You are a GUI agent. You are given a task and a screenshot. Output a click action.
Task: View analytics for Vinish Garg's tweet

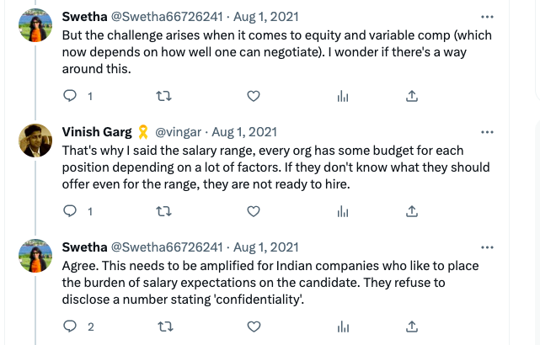pos(343,211)
